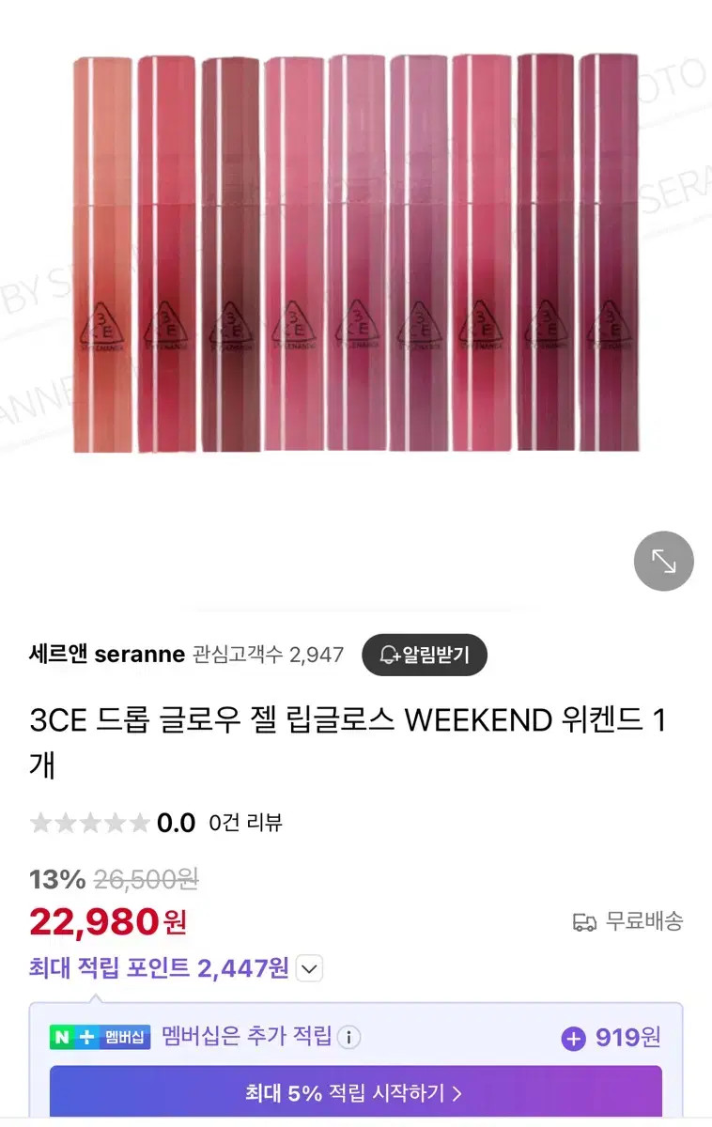
Task: Tap the 멤버십은 추가 적립 text
Action: [246, 1038]
